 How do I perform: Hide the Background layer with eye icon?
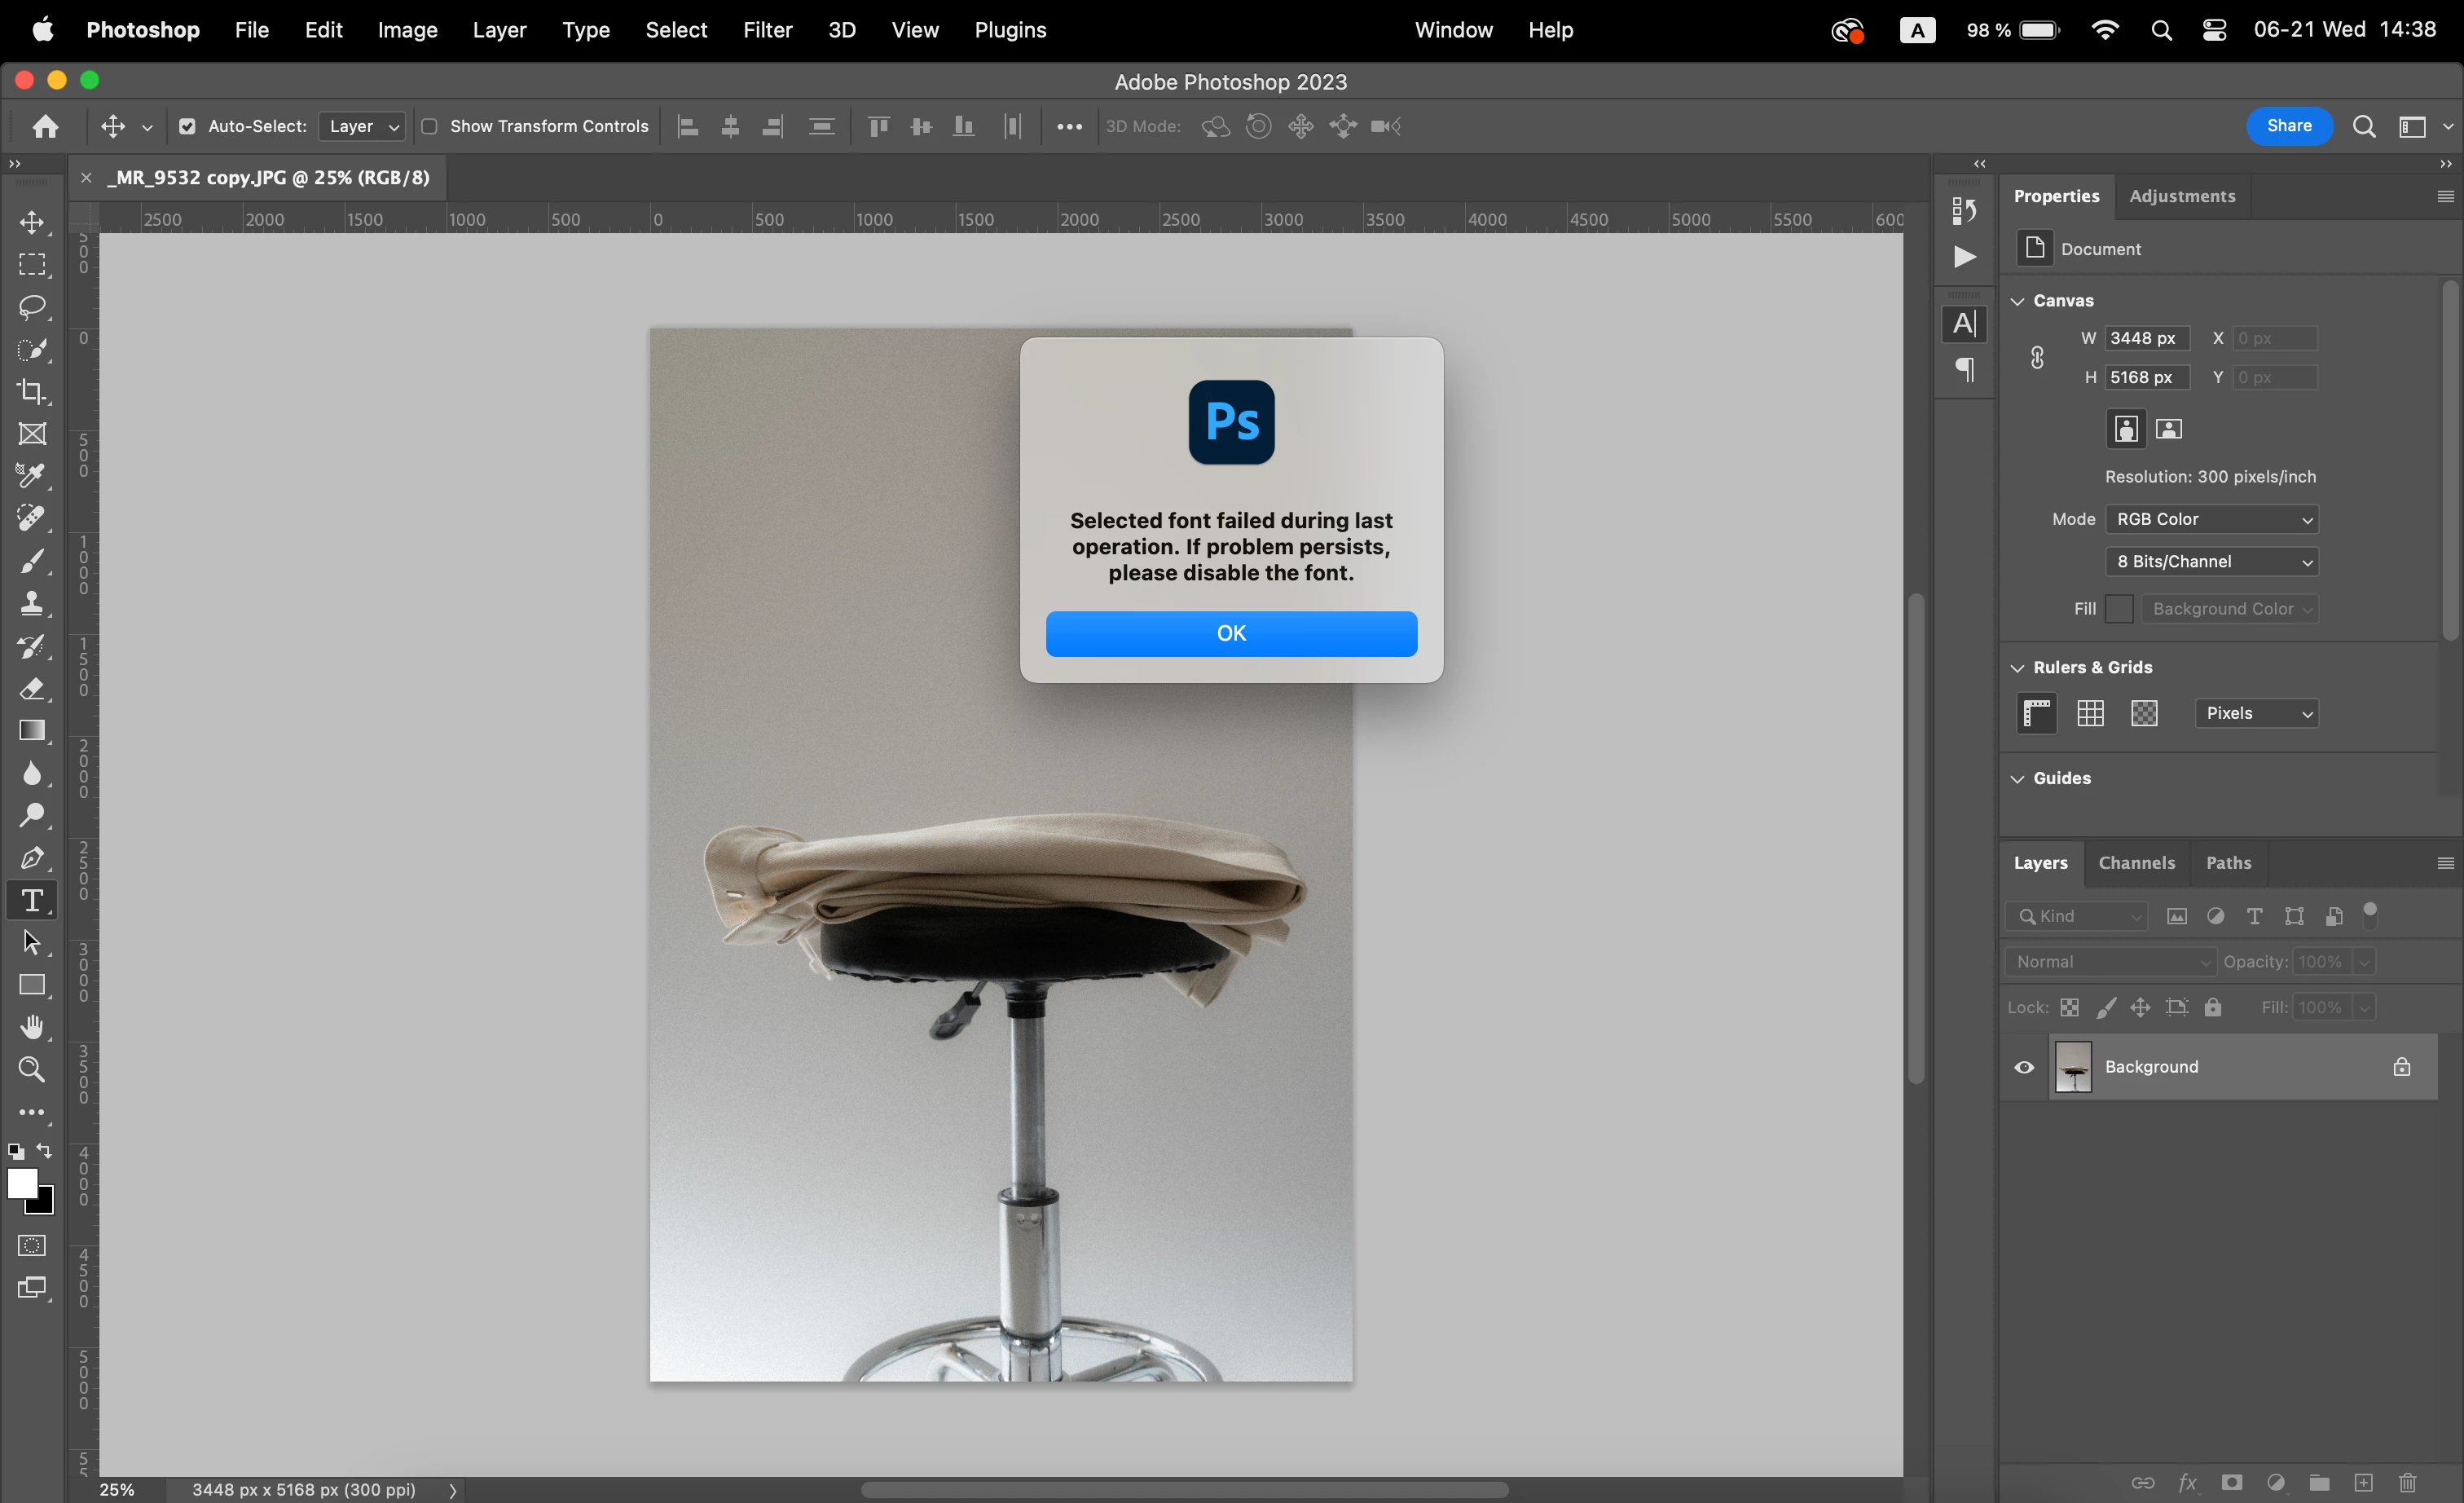[x=2024, y=1067]
